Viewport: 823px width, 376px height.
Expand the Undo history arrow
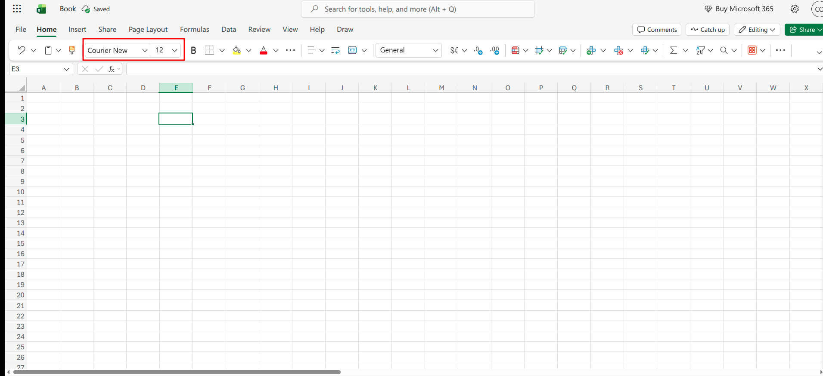[x=33, y=50]
